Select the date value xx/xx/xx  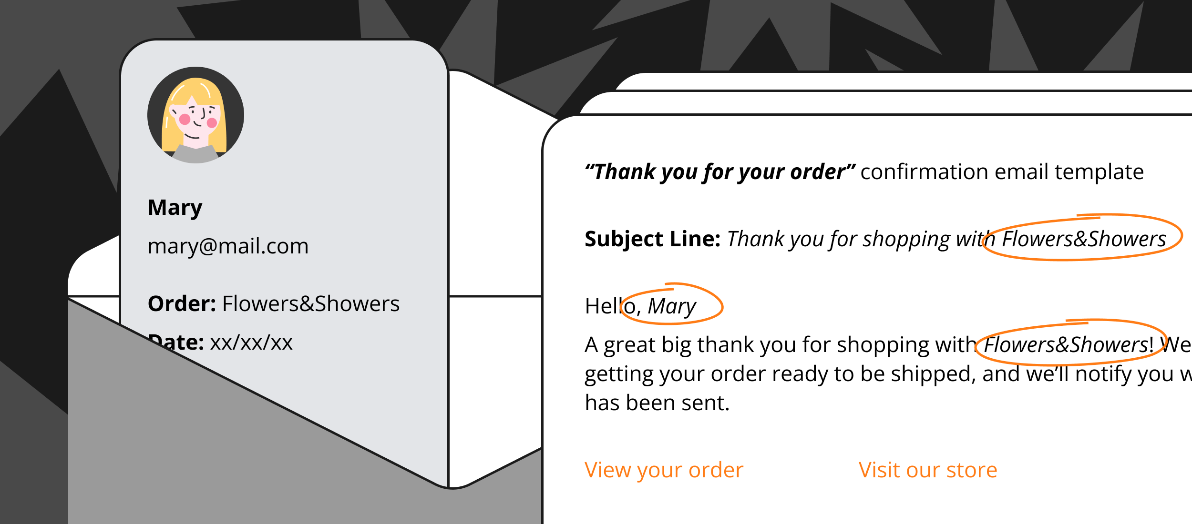point(251,343)
